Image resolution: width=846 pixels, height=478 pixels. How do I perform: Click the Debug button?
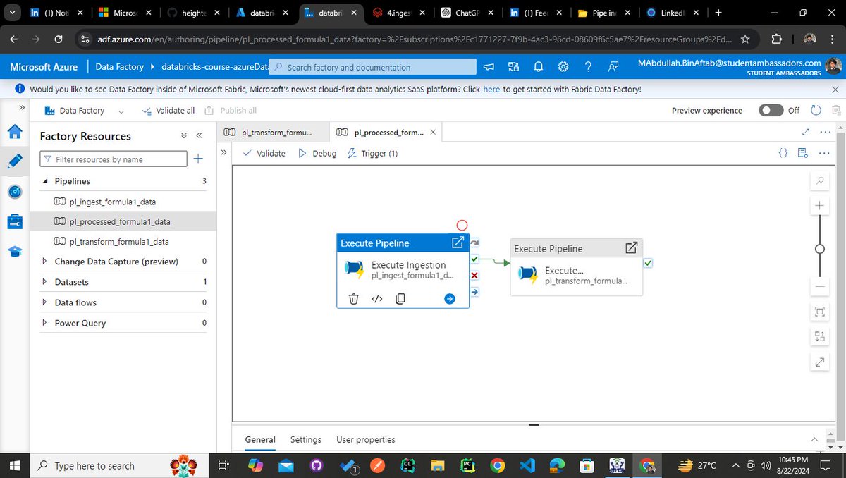pyautogui.click(x=317, y=153)
